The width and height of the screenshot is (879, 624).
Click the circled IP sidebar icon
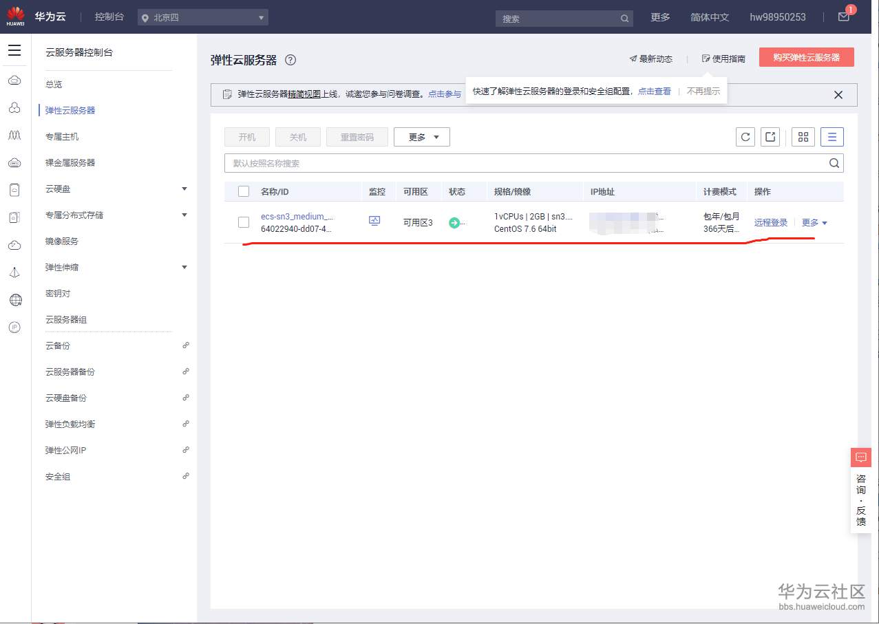(x=14, y=327)
